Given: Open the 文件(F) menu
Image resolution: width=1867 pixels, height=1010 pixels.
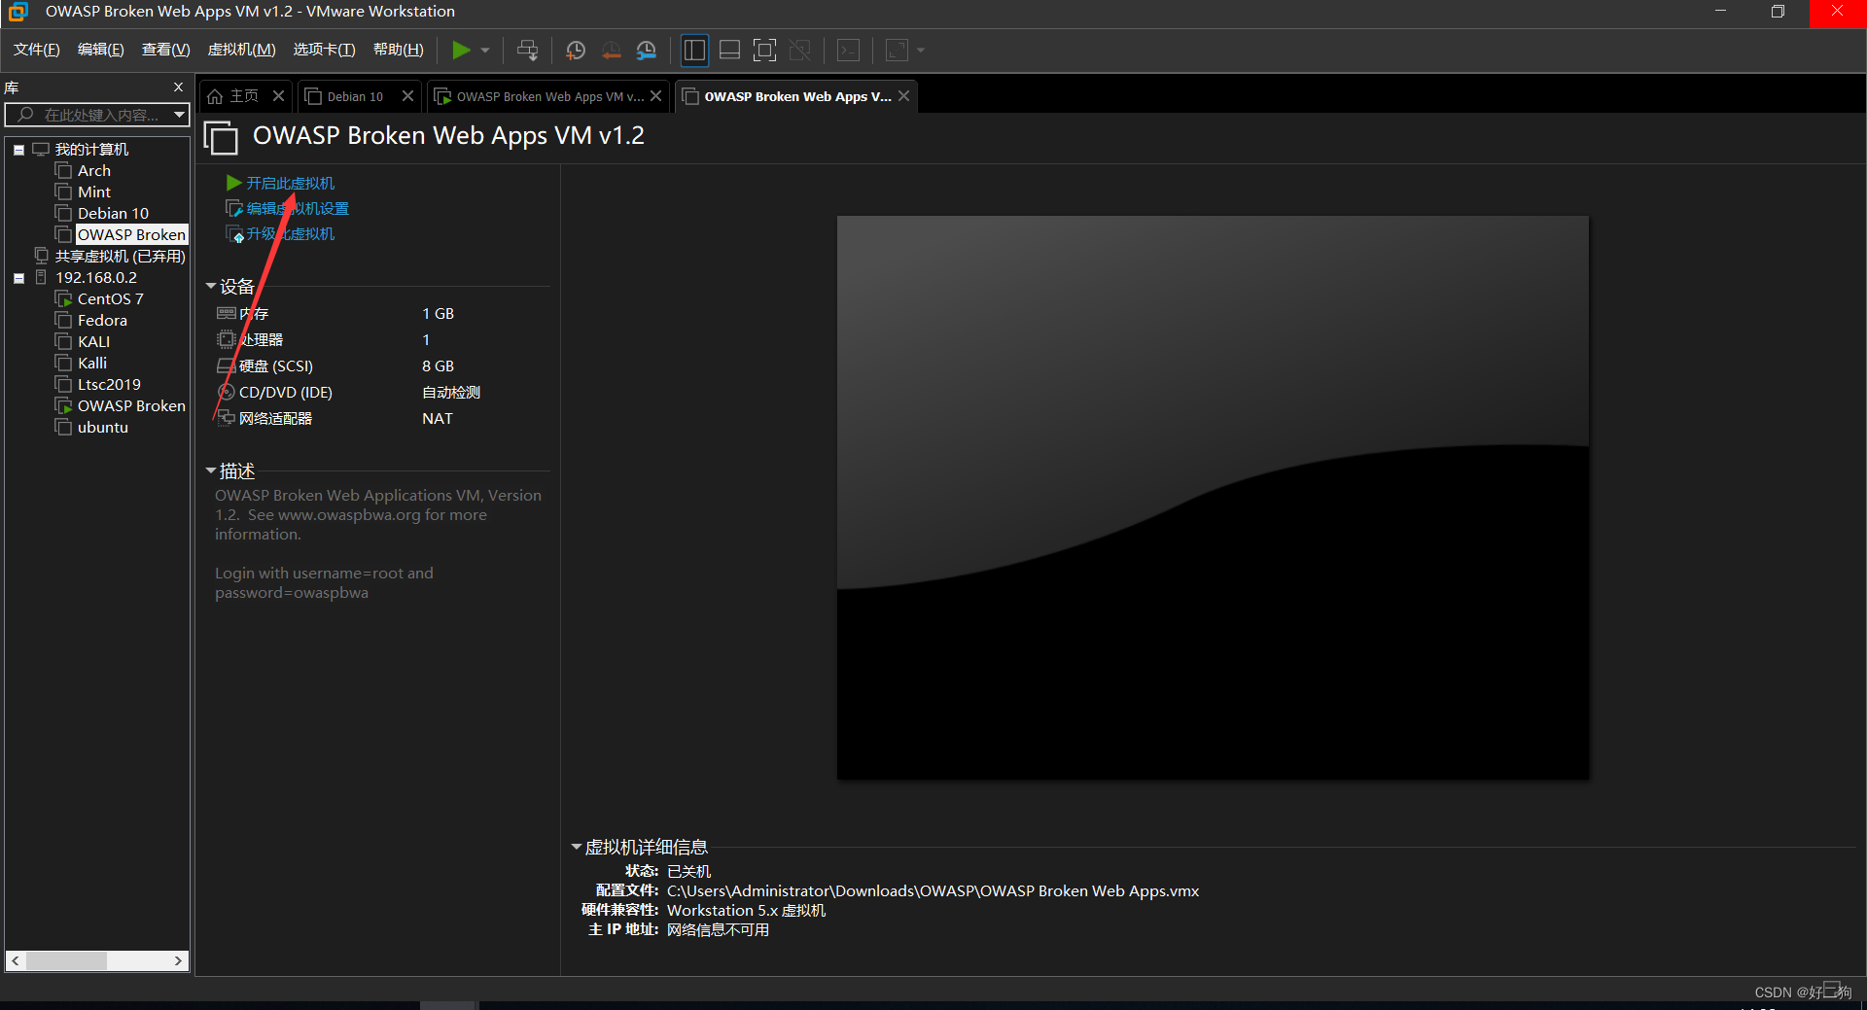Looking at the screenshot, I should click(x=37, y=50).
